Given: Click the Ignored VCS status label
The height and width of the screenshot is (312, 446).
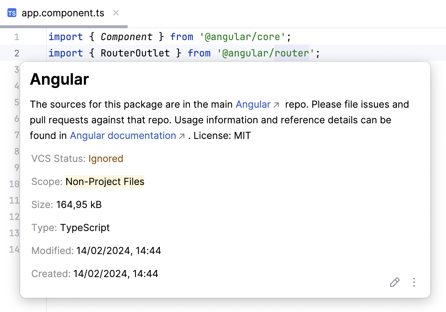Looking at the screenshot, I should tap(106, 159).
